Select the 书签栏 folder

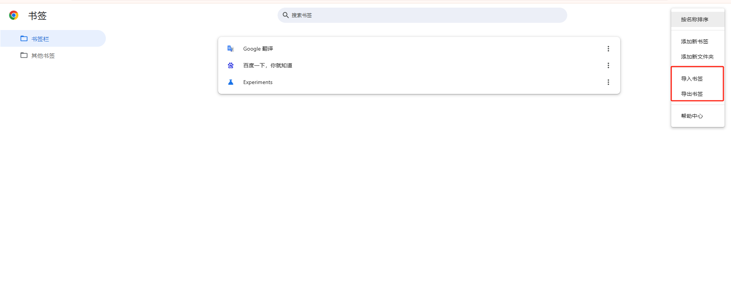(53, 38)
